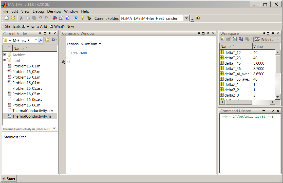Screen dimensions: 283x183
Task: Delete selected variable in Workspace toolbar
Action: click(248, 39)
